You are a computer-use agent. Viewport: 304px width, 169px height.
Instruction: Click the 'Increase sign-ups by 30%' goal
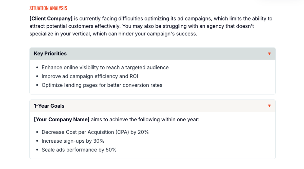[73, 141]
